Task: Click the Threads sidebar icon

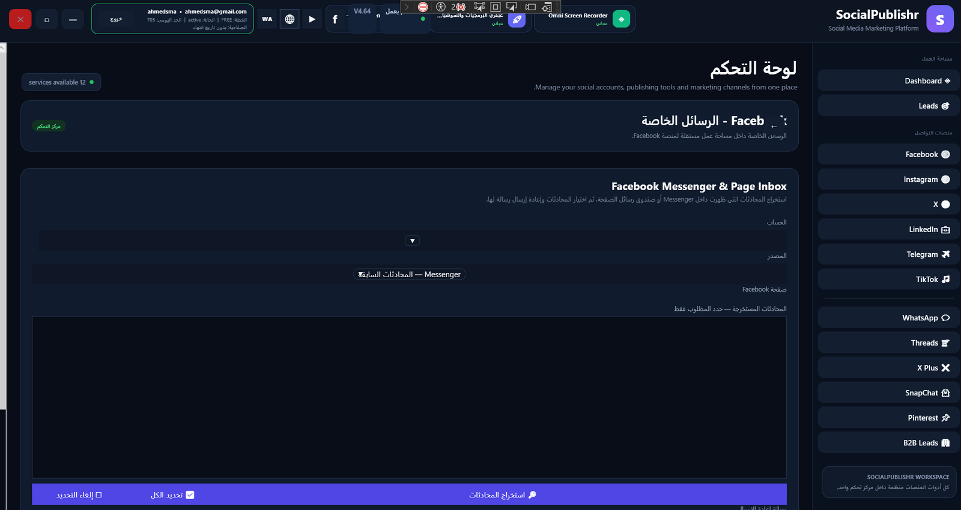Action: [x=945, y=343]
